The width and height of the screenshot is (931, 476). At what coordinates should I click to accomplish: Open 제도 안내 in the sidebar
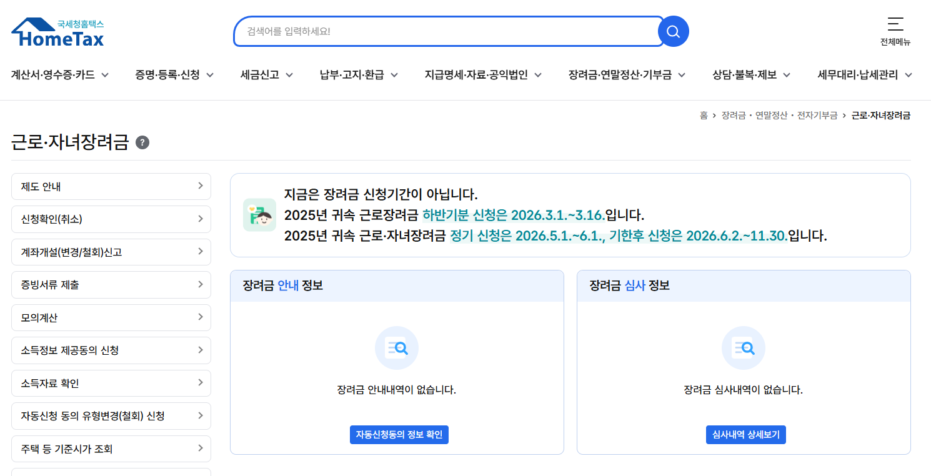click(x=111, y=186)
